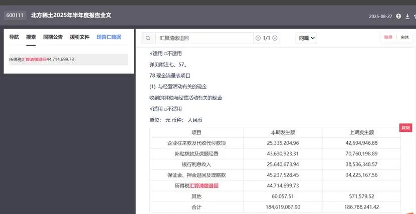This screenshot has height=214, width=416.
Task: Click the cell 25,640,673.94
Action: coord(283,164)
